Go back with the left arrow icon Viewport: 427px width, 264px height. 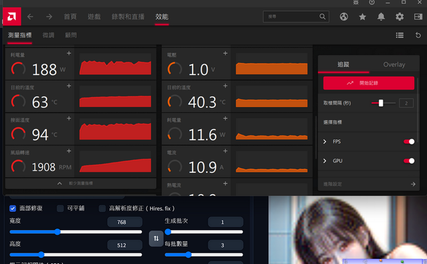tap(30, 17)
